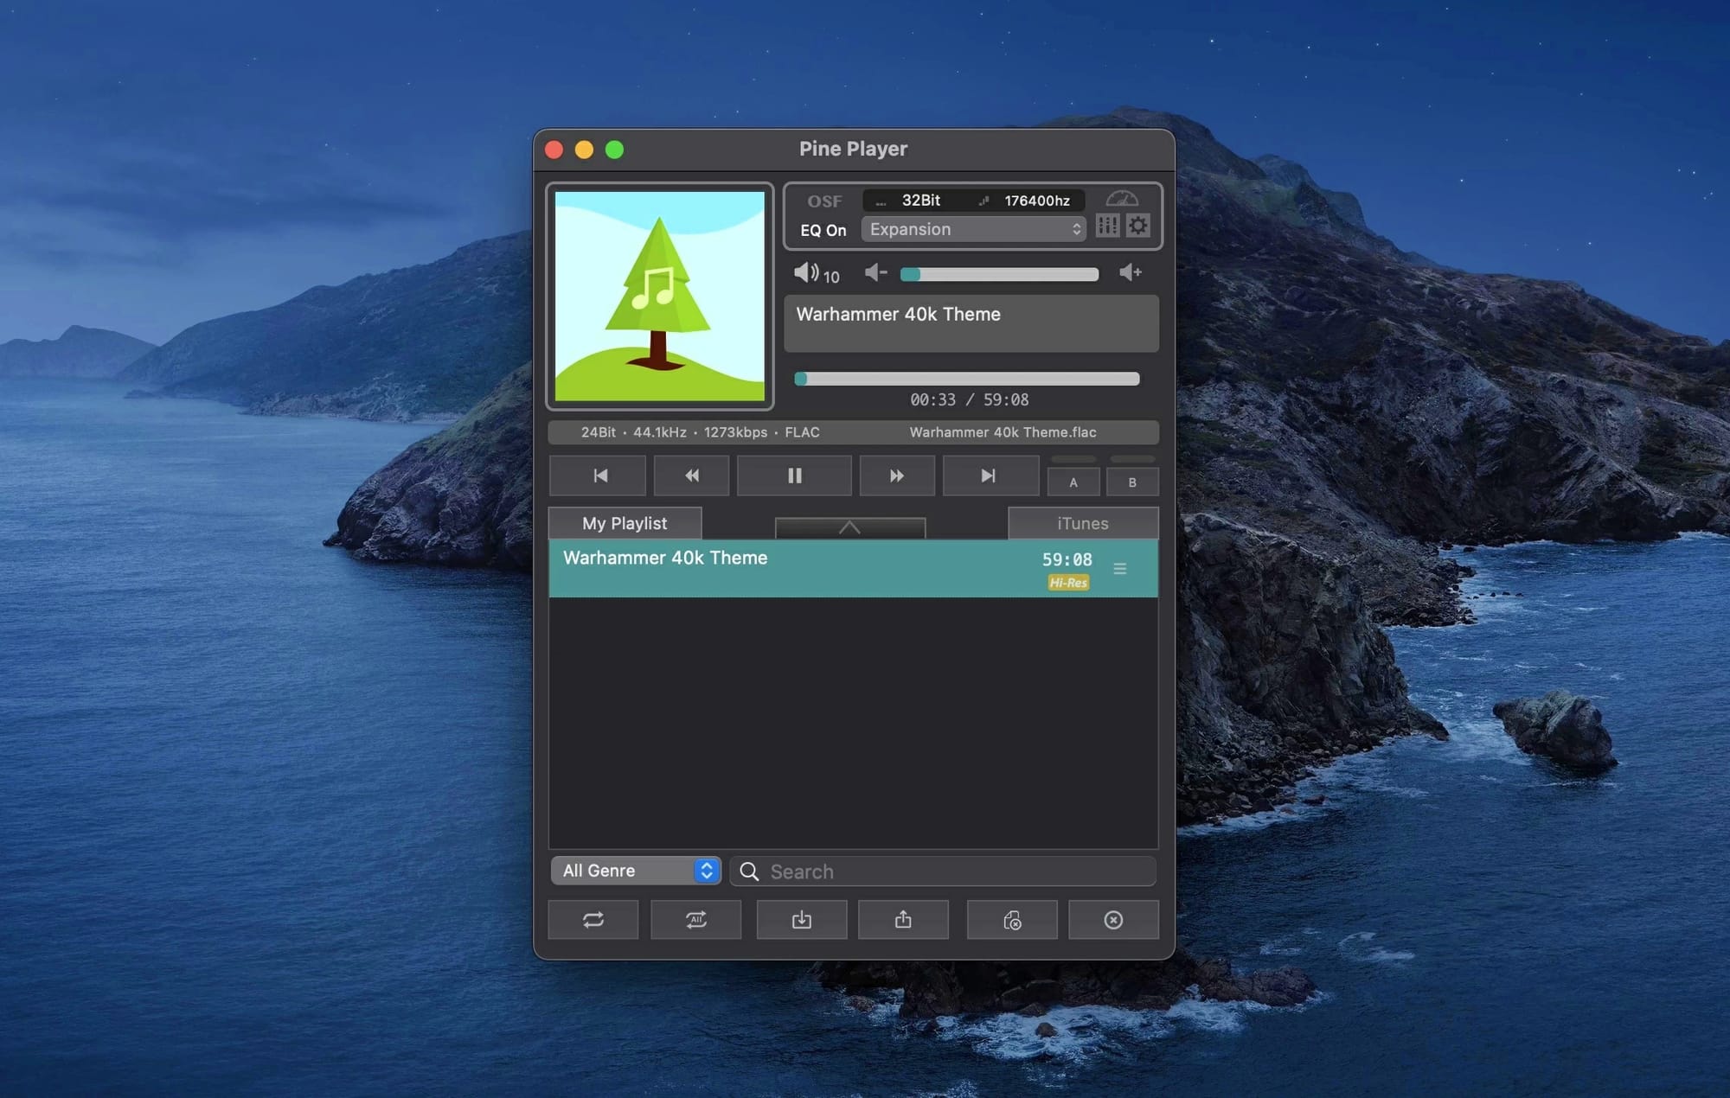The width and height of the screenshot is (1730, 1098).
Task: Click the previous track button
Action: (599, 476)
